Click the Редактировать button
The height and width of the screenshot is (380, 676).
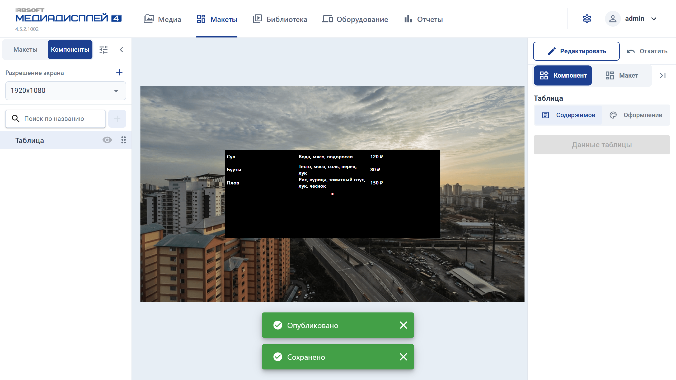point(576,51)
